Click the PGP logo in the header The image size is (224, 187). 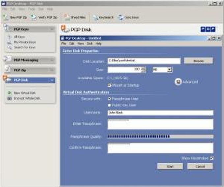pos(208,29)
